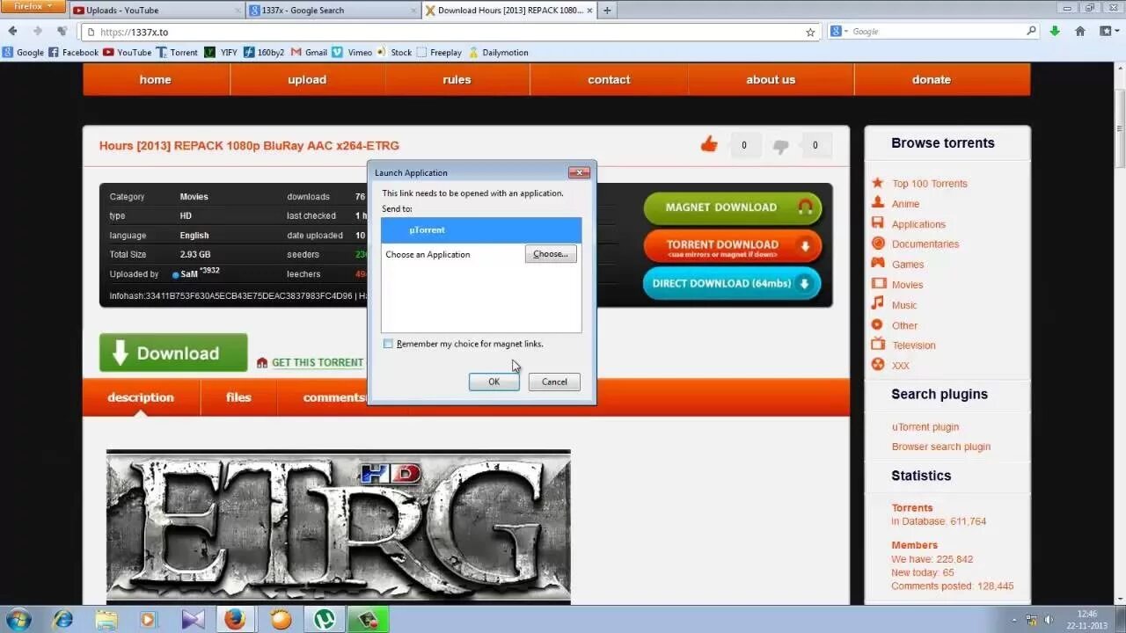Click uploader name SaM
Screen dimensions: 1126x633
click(190, 274)
